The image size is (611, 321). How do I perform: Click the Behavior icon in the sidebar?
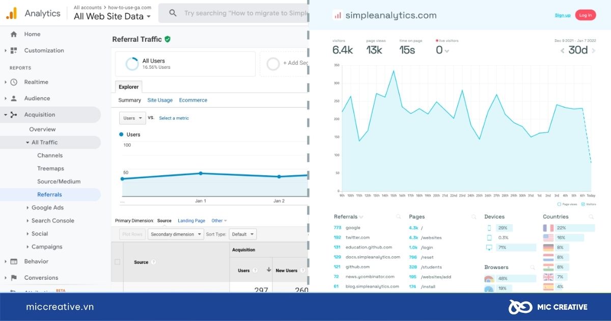14,261
